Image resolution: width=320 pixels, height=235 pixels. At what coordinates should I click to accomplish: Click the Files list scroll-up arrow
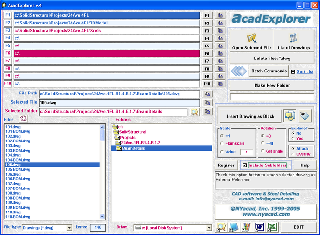click(x=102, y=127)
